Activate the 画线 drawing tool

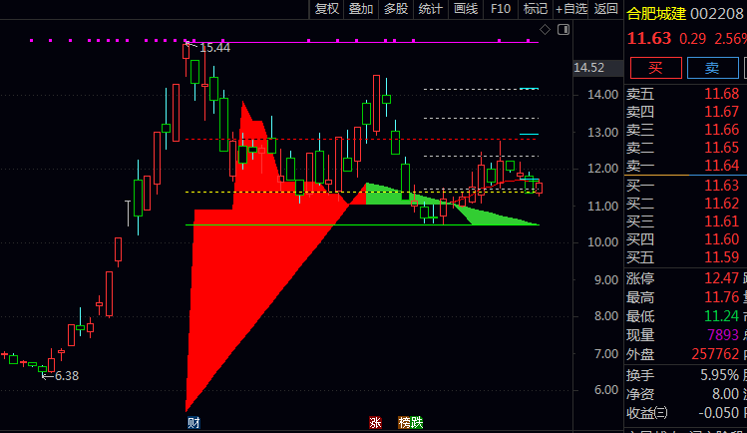tap(466, 9)
